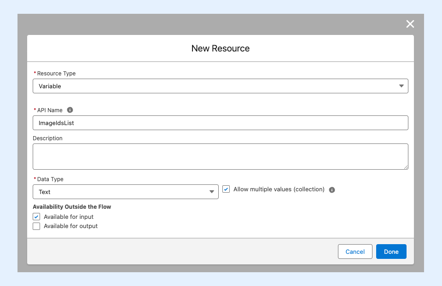The width and height of the screenshot is (442, 286).
Task: Click the 'Allow multiple values (collection)' label
Action: point(279,189)
